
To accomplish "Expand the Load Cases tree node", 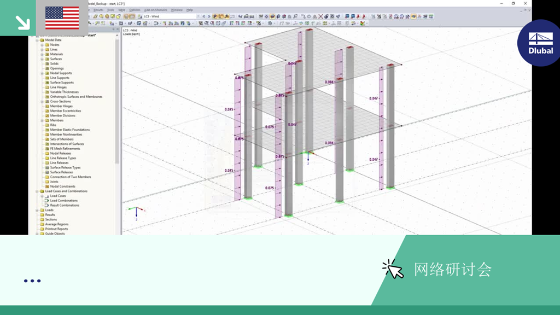I will coord(42,196).
